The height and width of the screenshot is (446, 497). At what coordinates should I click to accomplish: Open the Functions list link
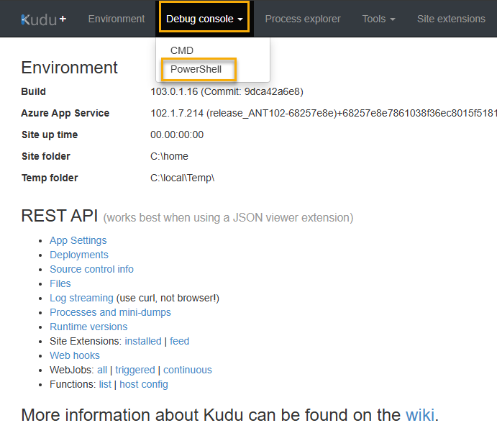pos(105,384)
